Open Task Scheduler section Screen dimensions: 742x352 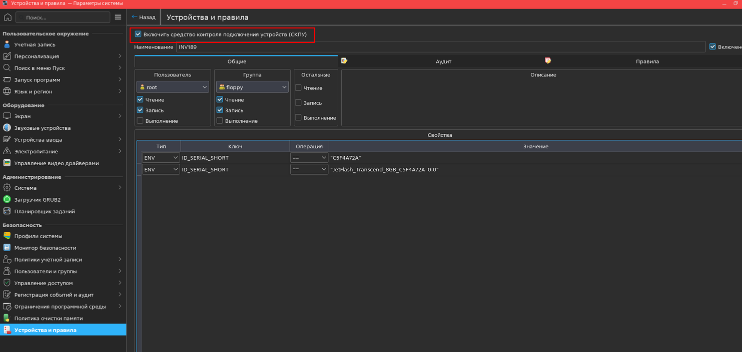tap(44, 211)
